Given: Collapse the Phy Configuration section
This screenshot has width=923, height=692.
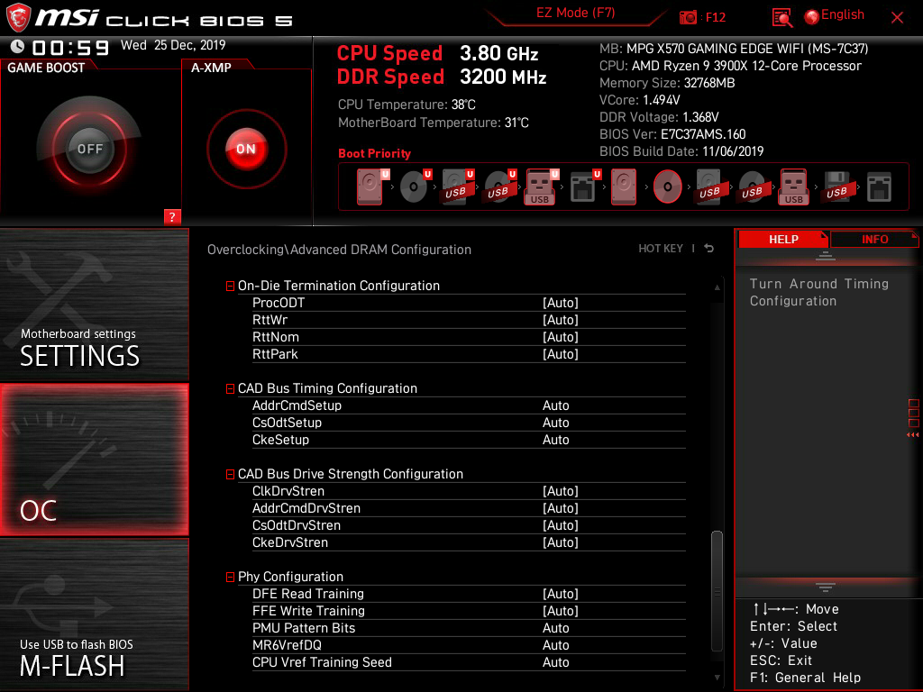Looking at the screenshot, I should click(230, 578).
